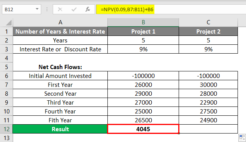Select cell with value 24900
This screenshot has height=142, width=246.
tap(208, 120)
